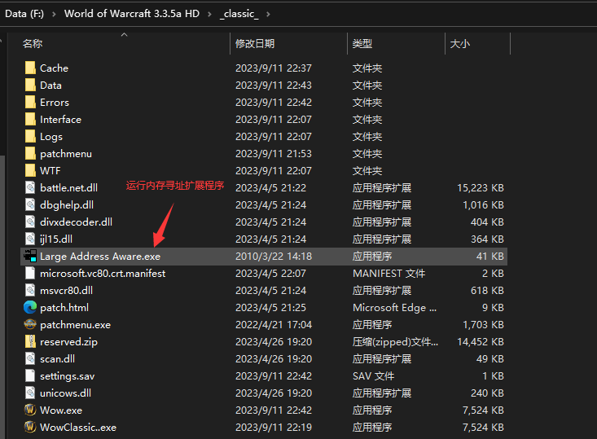Select the unicows.dll file name
The height and width of the screenshot is (439, 597).
65,393
